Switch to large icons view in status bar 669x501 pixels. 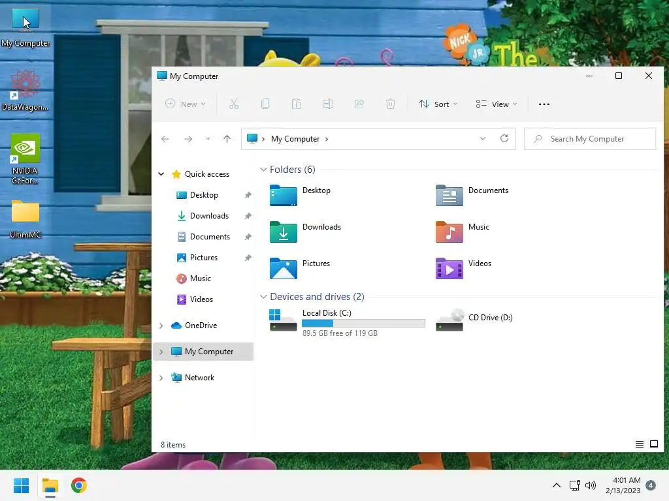pyautogui.click(x=653, y=444)
